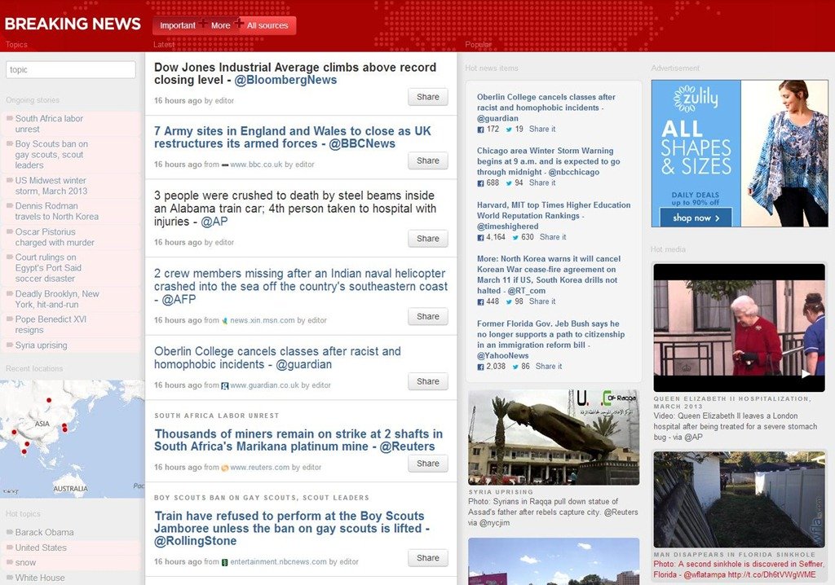
Task: Click the Asia recent locations map
Action: [x=72, y=438]
